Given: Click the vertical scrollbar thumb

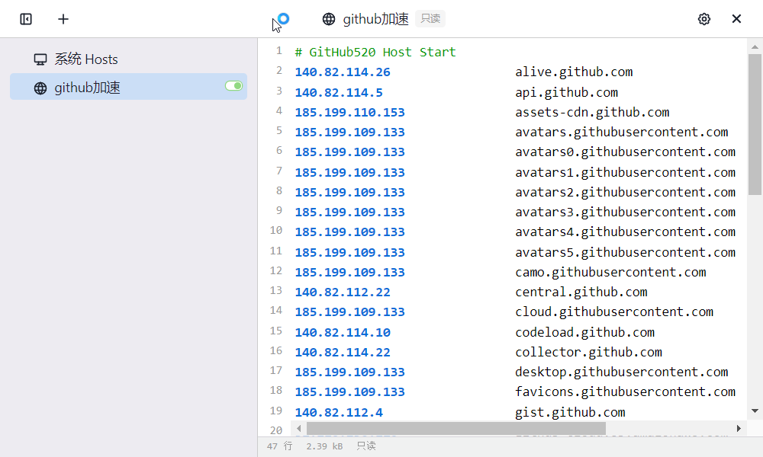Looking at the screenshot, I should pos(755,124).
